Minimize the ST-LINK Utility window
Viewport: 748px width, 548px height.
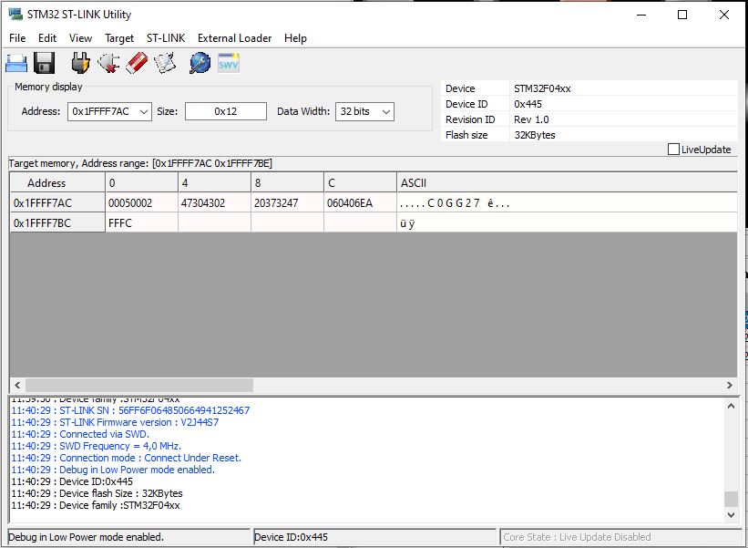pos(641,15)
